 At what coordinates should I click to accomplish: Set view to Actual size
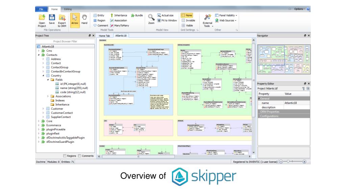tap(165, 15)
